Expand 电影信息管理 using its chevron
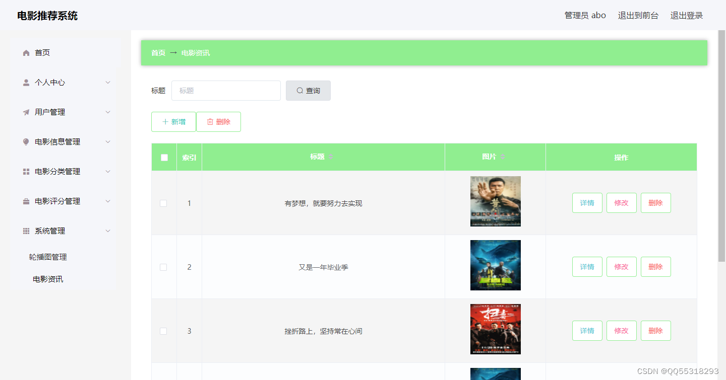Viewport: 726px width, 380px height. tap(108, 142)
